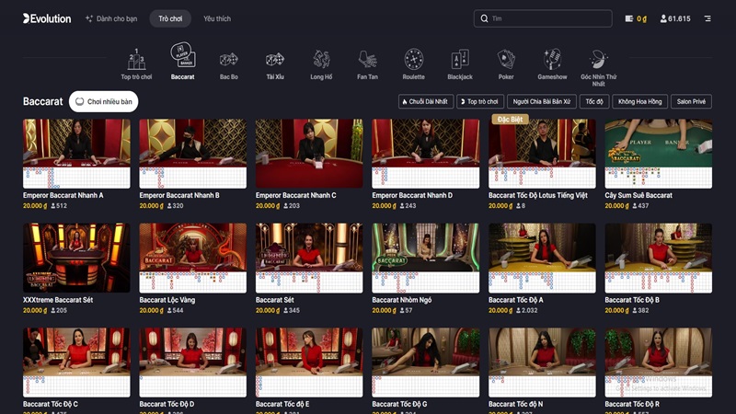This screenshot has width=736, height=414.
Task: Open the Fan Tan category icon
Action: (x=367, y=60)
